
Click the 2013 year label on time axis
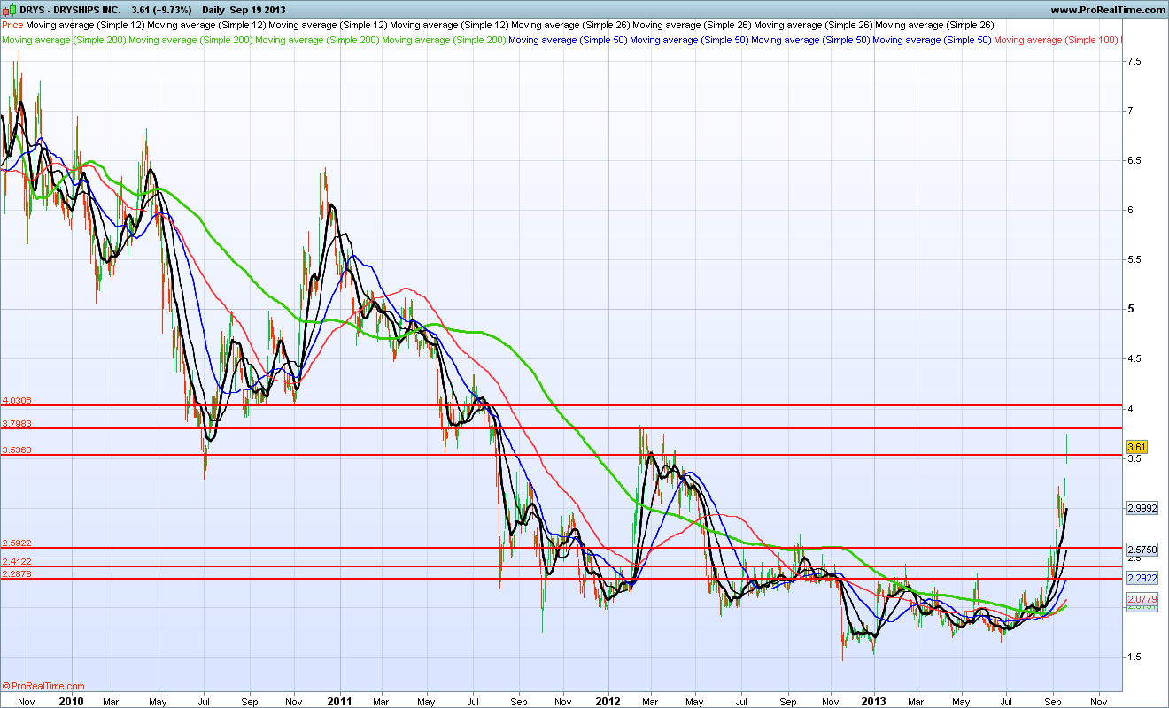[875, 701]
